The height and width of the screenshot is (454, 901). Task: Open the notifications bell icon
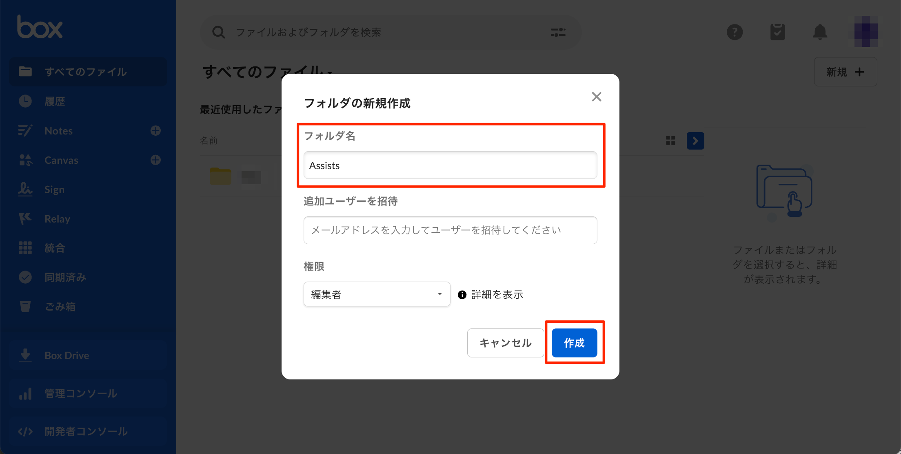820,32
